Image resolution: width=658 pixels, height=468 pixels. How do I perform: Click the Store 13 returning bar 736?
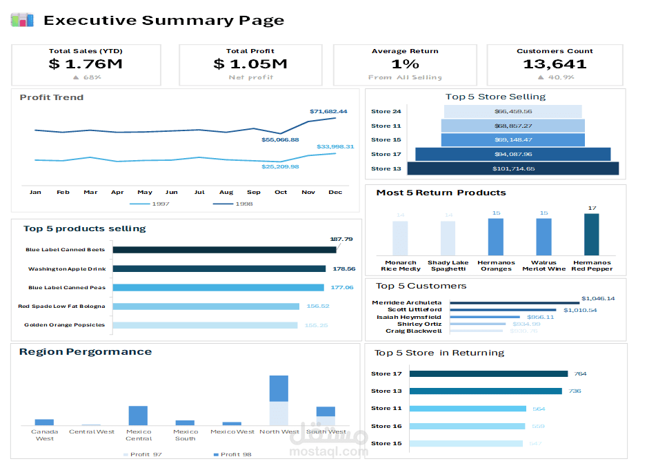(x=486, y=391)
